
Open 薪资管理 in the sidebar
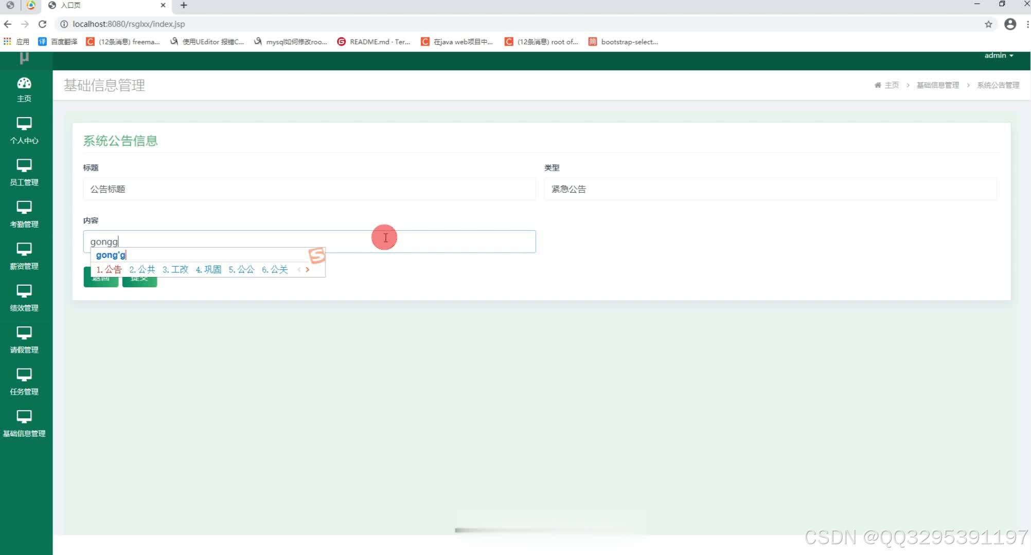click(24, 256)
